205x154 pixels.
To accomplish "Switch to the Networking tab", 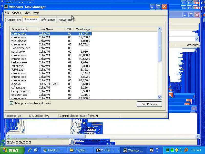I will point(65,20).
